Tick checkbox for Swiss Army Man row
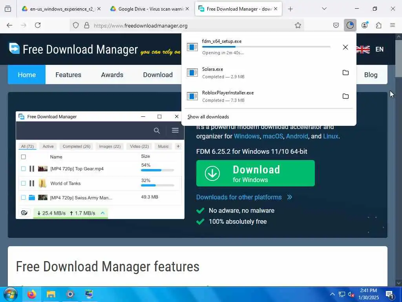Image resolution: width=402 pixels, height=302 pixels. tap(23, 197)
